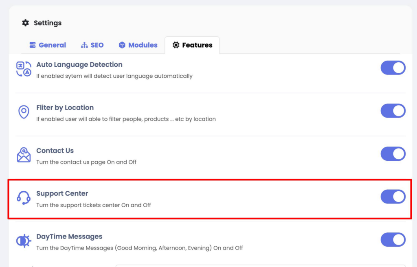
Task: Click the chip icon on Features tab
Action: click(176, 45)
